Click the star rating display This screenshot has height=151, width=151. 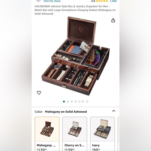pyautogui.click(x=102, y=1)
